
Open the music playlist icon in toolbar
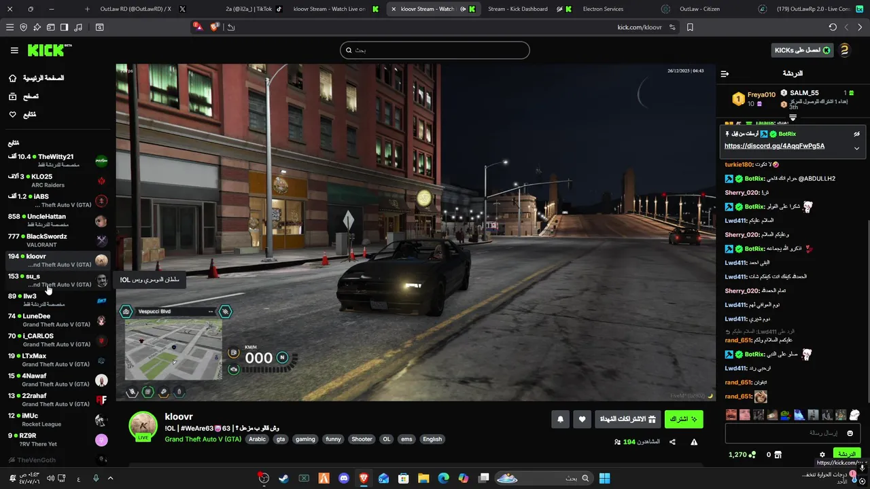point(77,27)
